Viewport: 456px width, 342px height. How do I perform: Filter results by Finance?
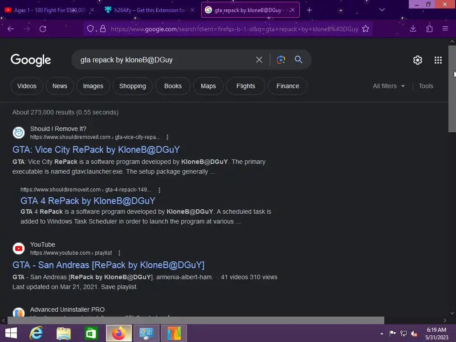[288, 86]
